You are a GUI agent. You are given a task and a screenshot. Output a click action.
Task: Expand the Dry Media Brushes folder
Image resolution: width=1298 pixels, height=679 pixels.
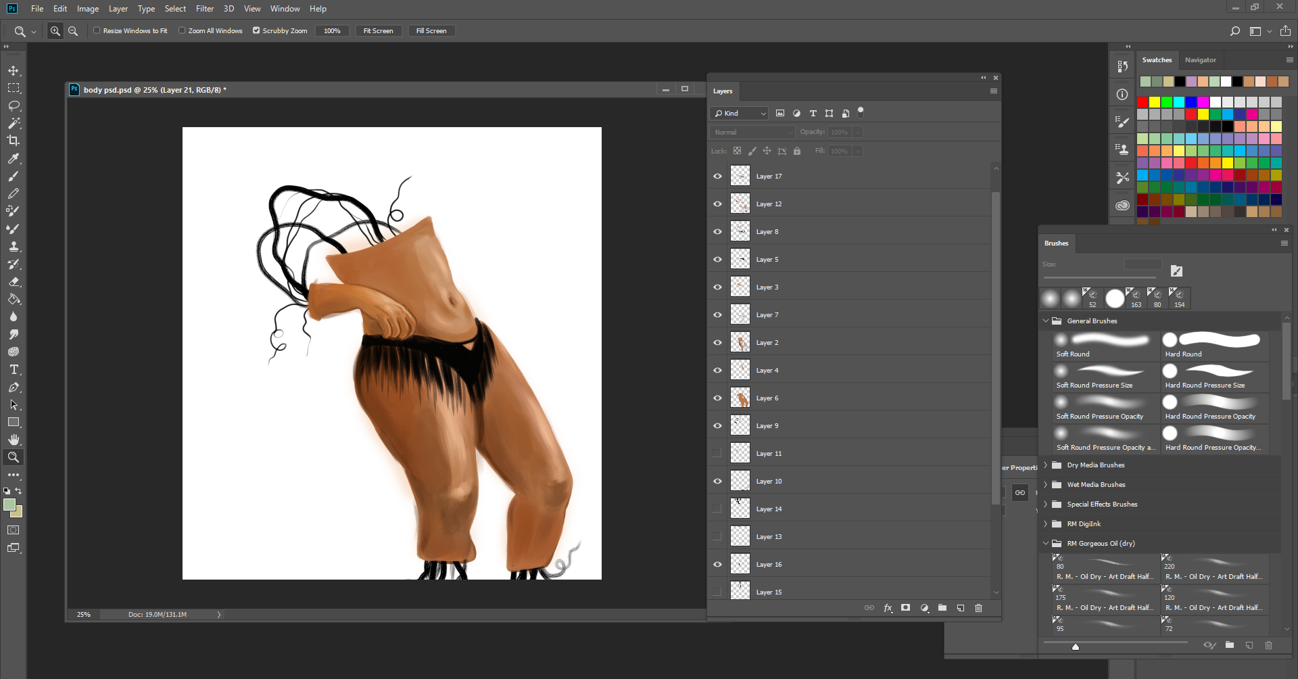point(1047,465)
